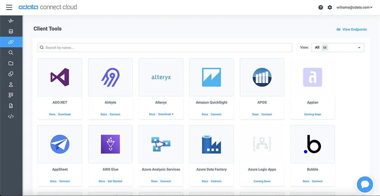The height and width of the screenshot is (196, 380).
Task: Click the CData Connect Cloud logo
Action: tap(48, 7)
